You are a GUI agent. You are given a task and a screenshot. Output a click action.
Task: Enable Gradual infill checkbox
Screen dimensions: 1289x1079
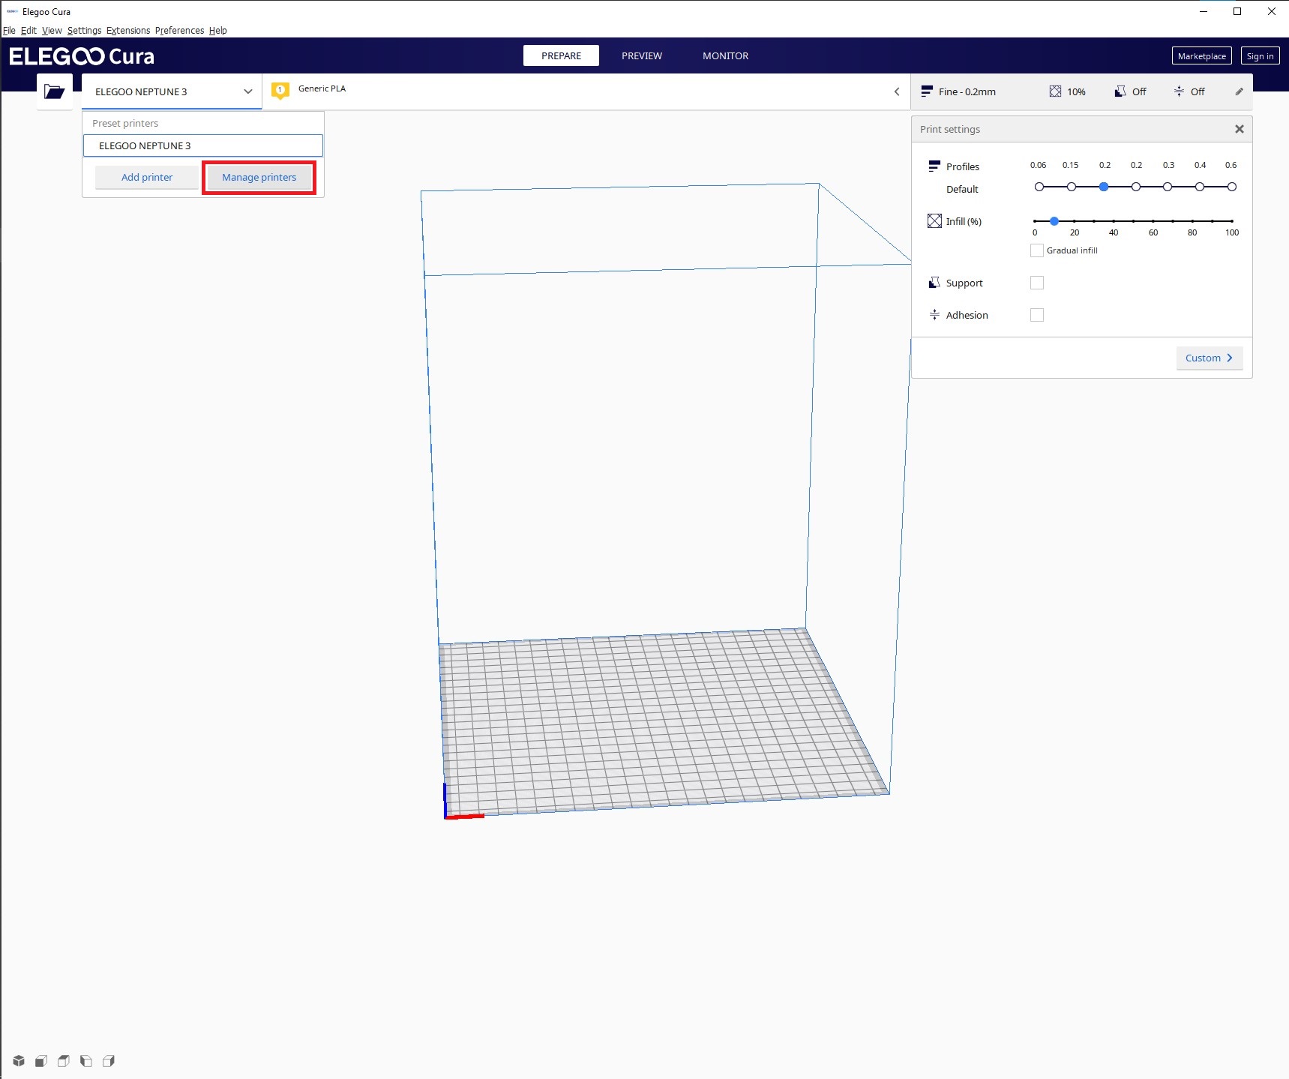click(x=1037, y=250)
